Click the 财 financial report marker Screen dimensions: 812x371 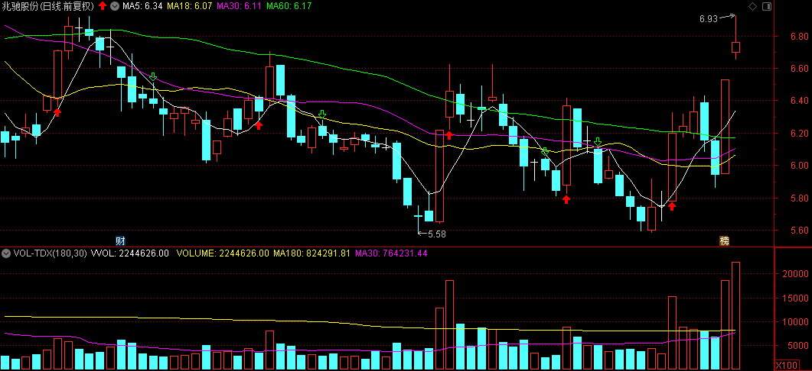120,240
